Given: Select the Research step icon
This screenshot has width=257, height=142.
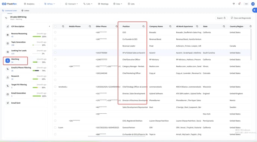Looking at the screenshot, I should pos(7,78).
